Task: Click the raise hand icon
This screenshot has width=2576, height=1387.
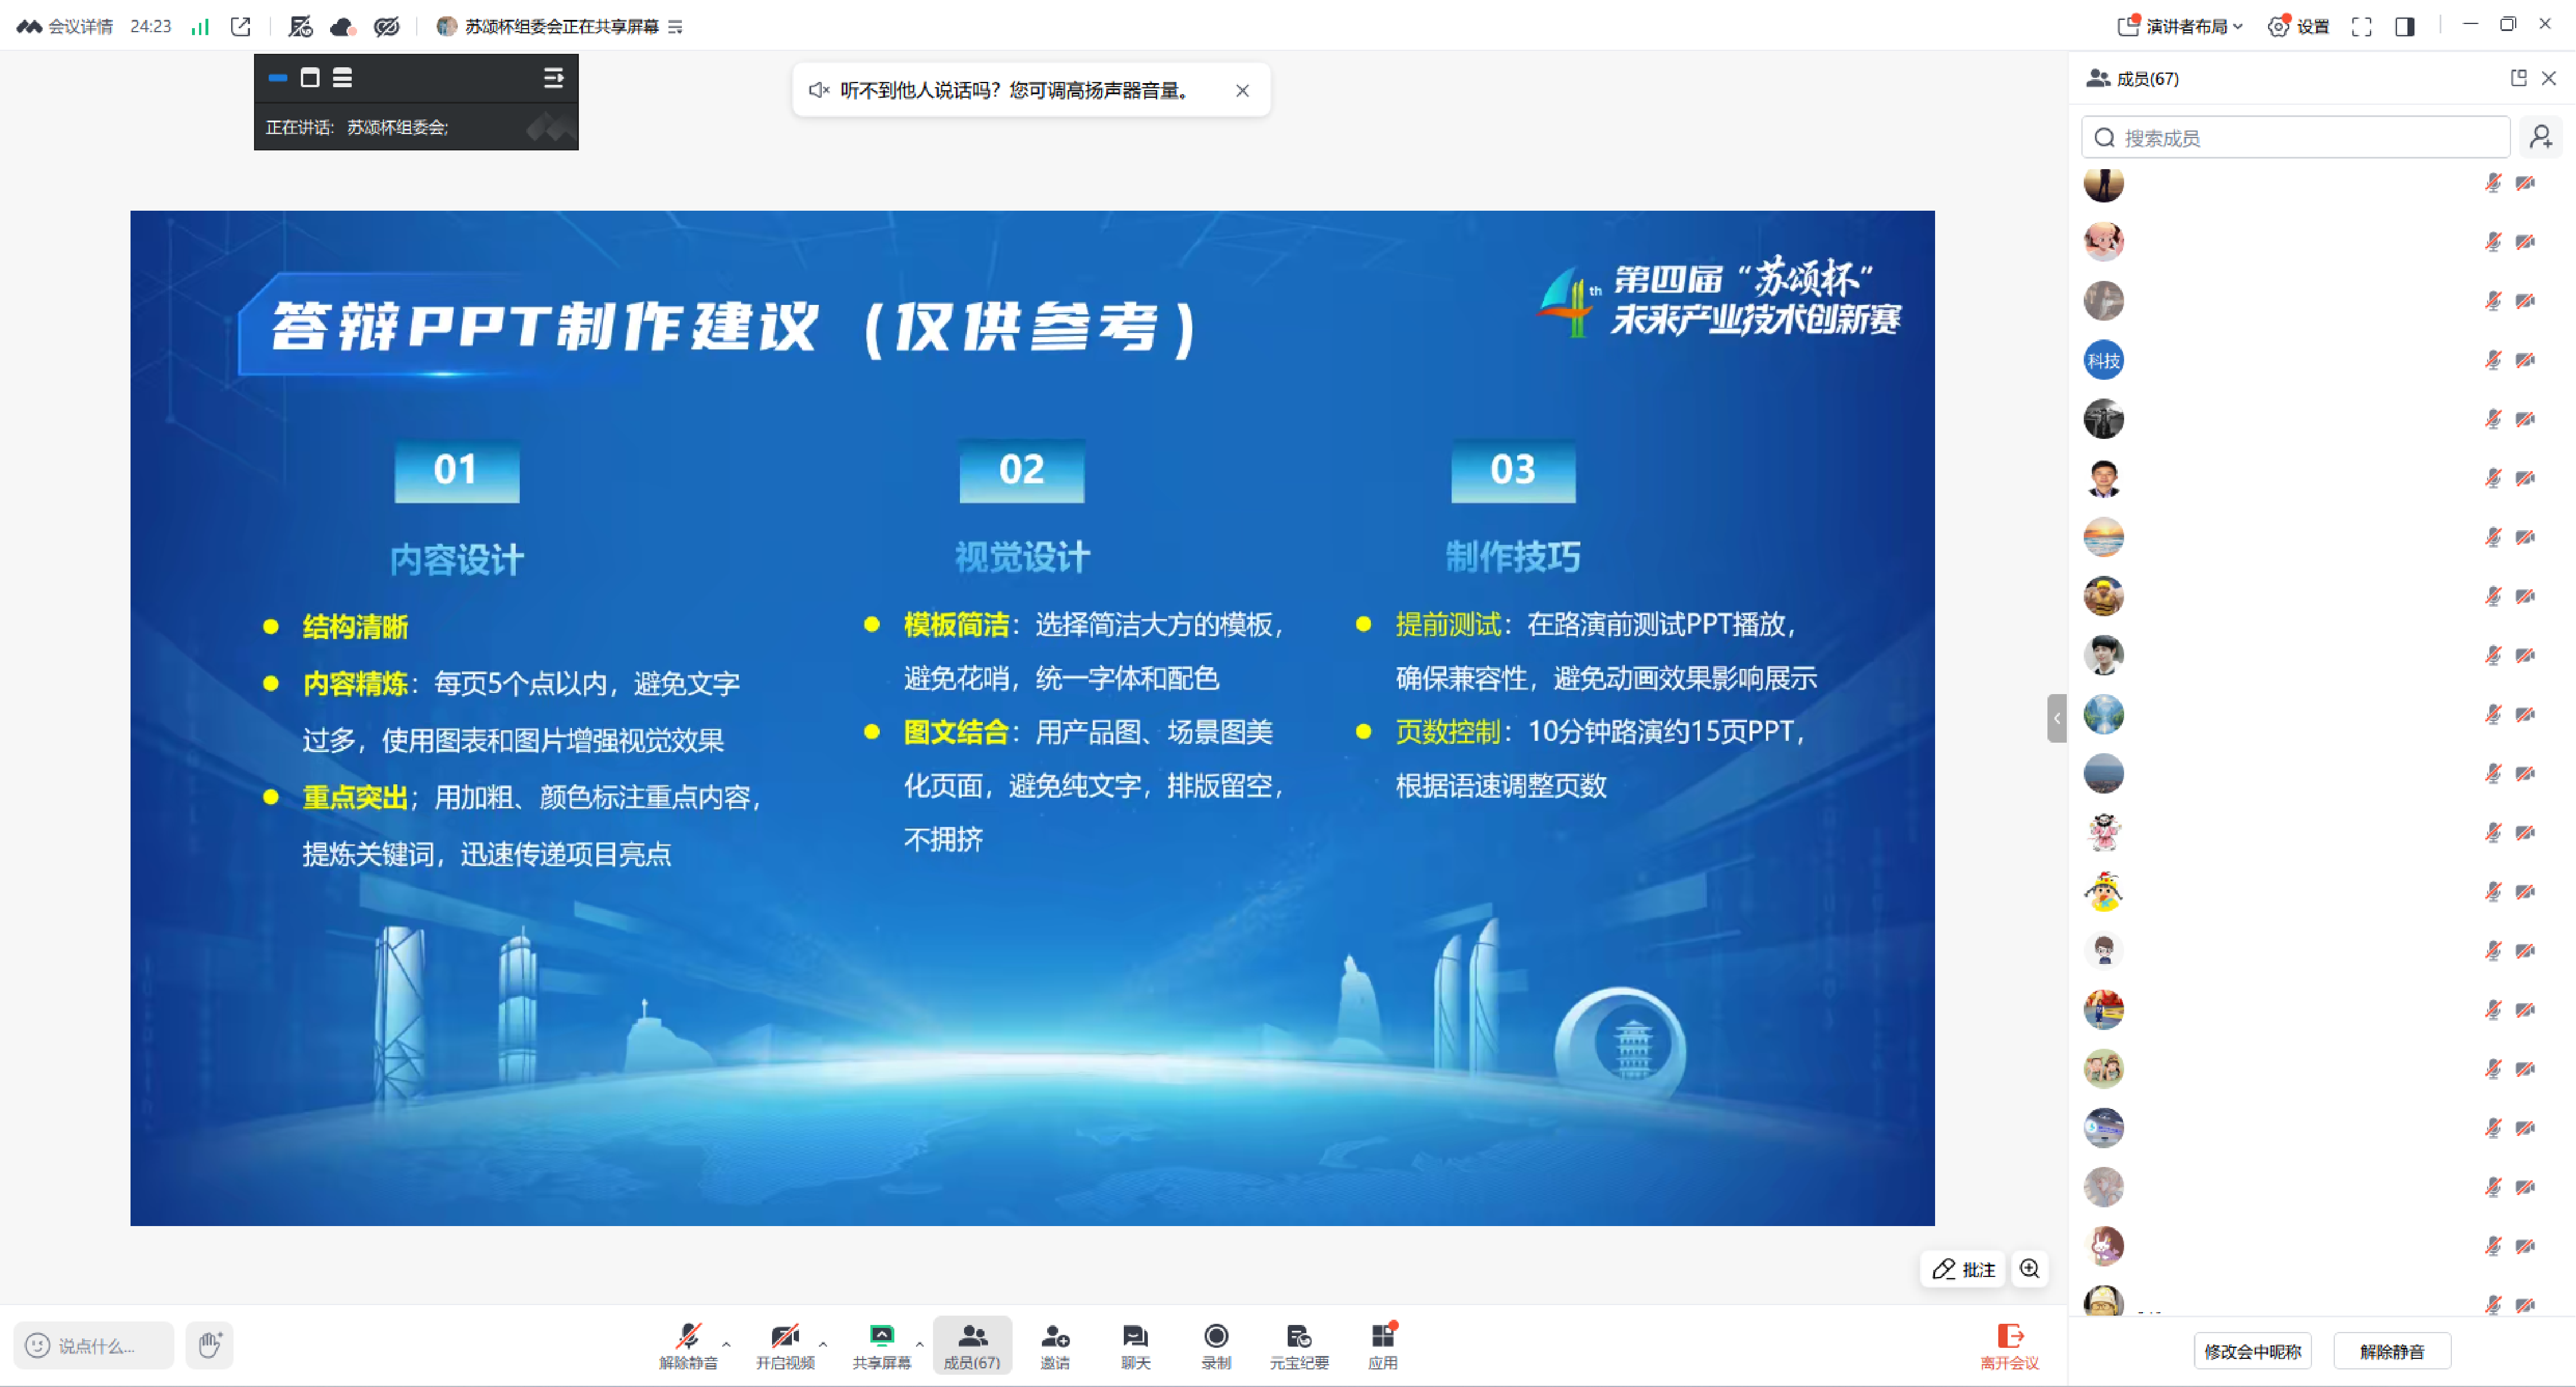Action: click(x=209, y=1345)
